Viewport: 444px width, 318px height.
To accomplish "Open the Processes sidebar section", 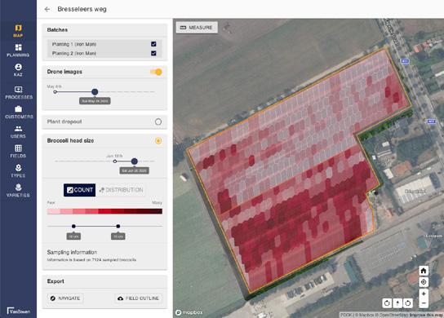I will [19, 92].
